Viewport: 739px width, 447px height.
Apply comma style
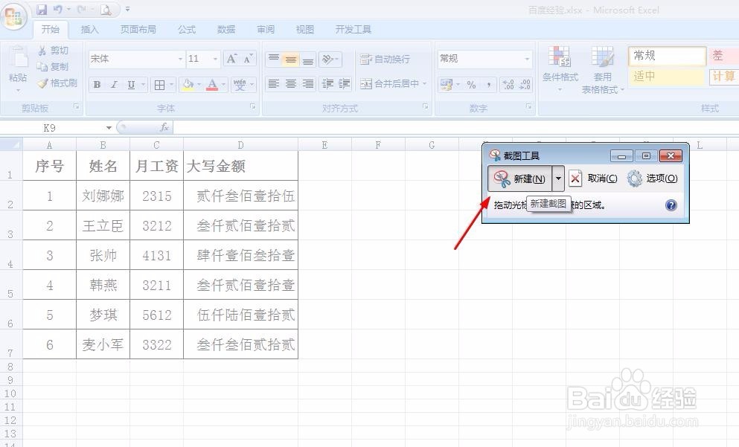point(489,85)
